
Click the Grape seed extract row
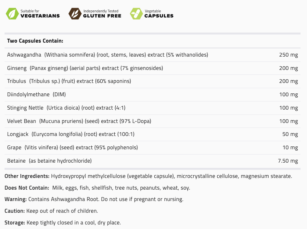[72, 148]
